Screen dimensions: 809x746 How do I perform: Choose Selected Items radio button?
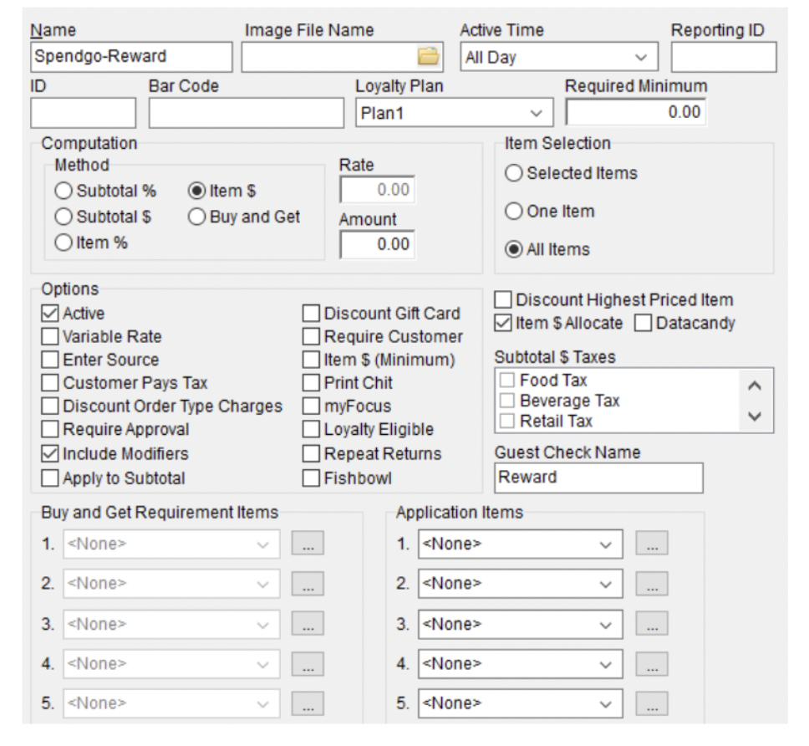coord(514,174)
